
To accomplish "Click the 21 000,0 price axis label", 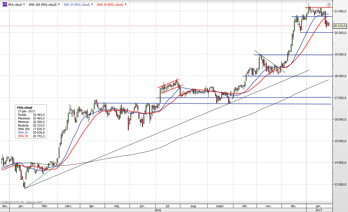I will click(x=340, y=11).
